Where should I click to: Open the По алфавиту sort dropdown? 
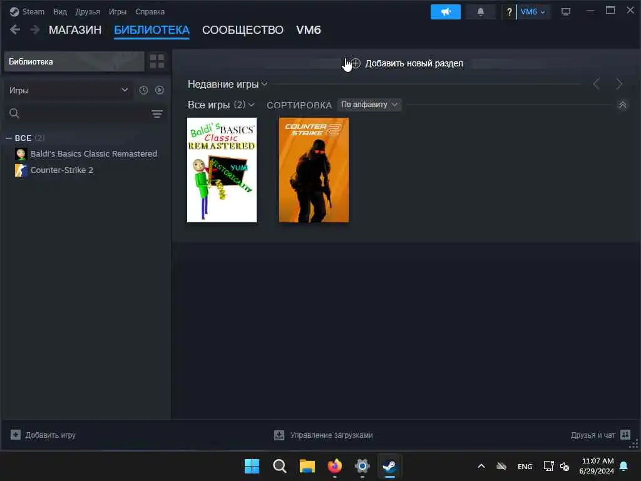point(369,105)
